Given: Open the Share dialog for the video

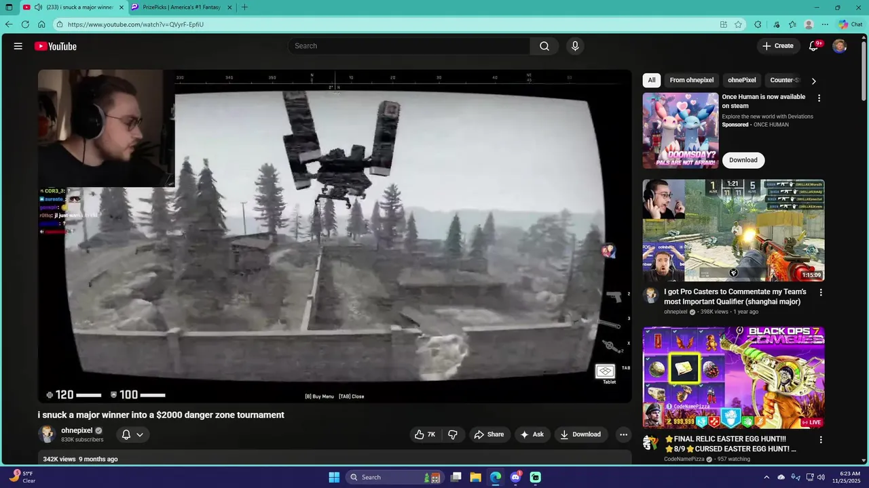Looking at the screenshot, I should pos(489,434).
